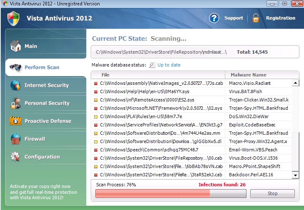This screenshot has height=210, width=304.
Task: Click scroll down arrow of results list
Action: (x=295, y=175)
